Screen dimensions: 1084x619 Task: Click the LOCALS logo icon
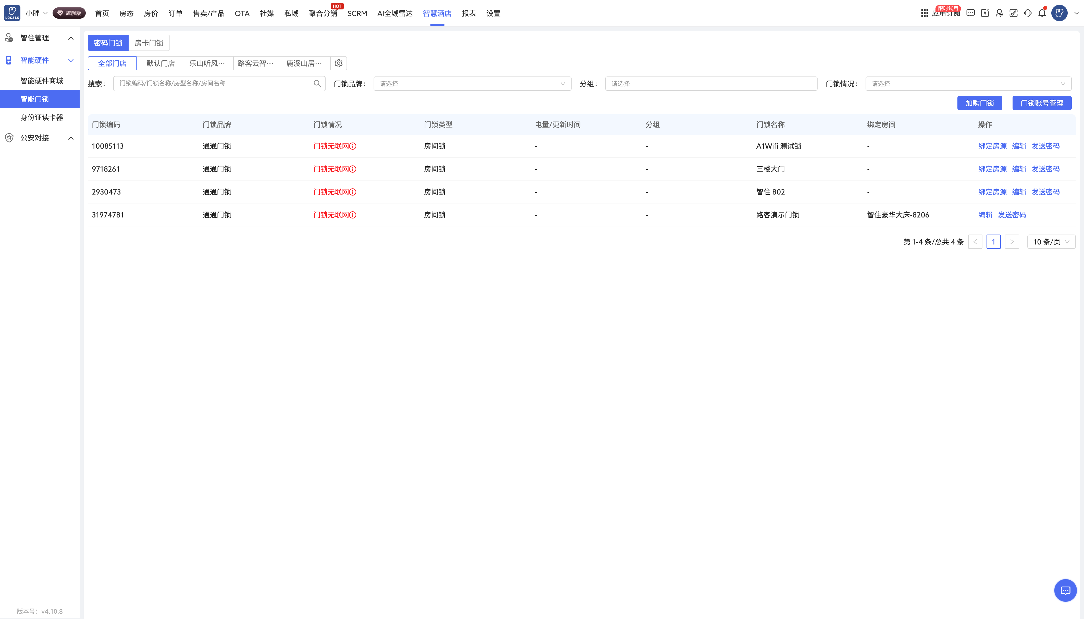(12, 13)
